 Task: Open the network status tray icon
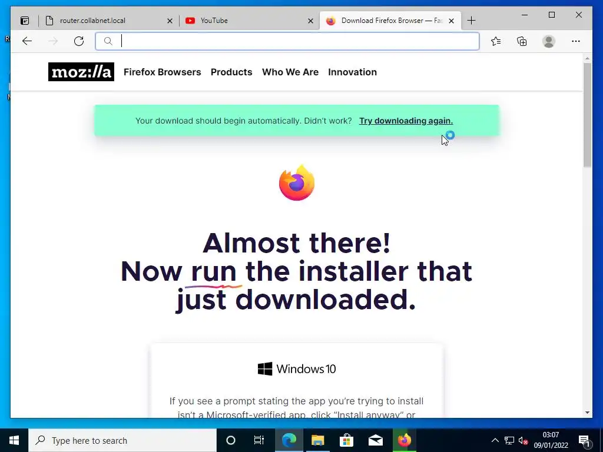509,440
